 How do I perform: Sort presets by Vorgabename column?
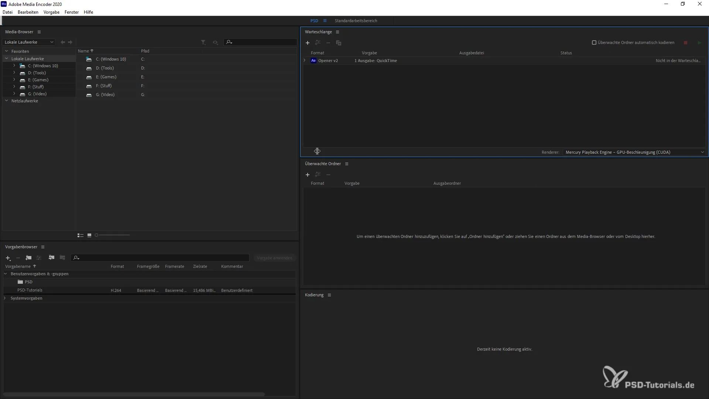[x=21, y=266]
